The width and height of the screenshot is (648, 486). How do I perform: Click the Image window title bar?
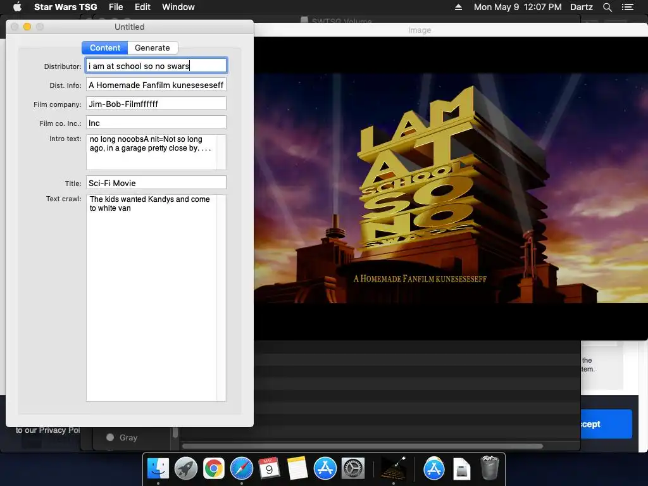(451, 30)
